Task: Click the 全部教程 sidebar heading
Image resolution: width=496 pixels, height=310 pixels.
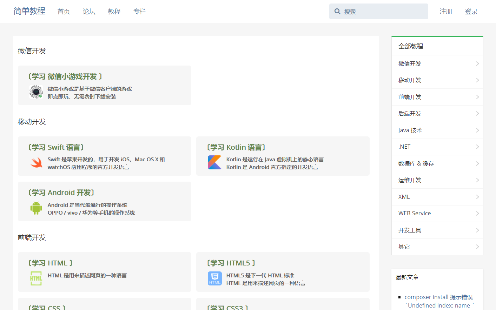Action: 411,46
